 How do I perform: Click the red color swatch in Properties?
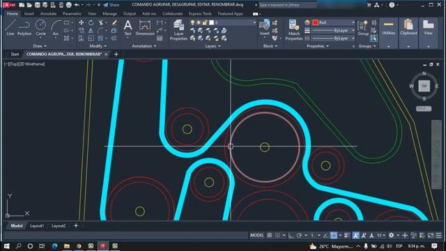(315, 22)
